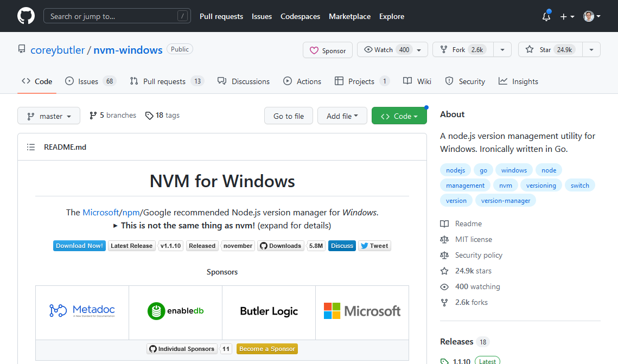Screen dimensions: 618x364
Task: Click the Downloads 5.8M badge
Action: pos(291,246)
